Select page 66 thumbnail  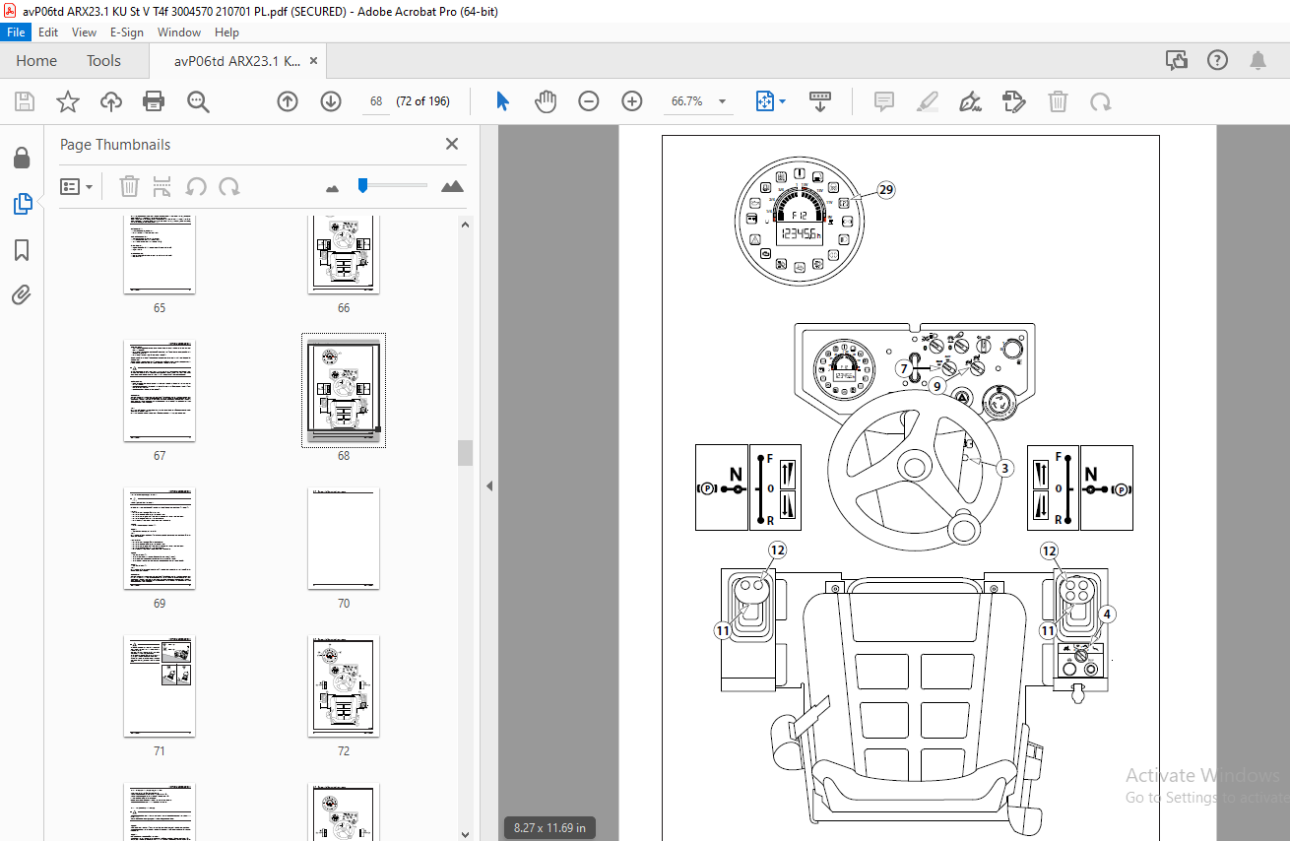coord(344,254)
